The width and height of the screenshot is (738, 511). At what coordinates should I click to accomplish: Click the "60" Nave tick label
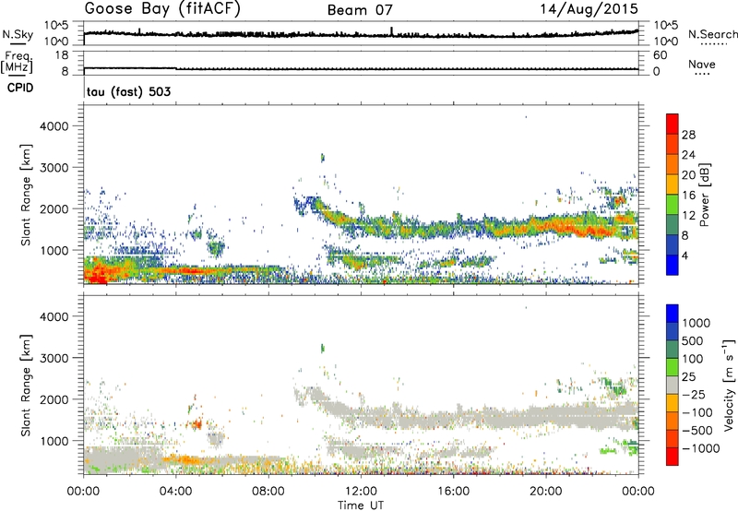[661, 55]
